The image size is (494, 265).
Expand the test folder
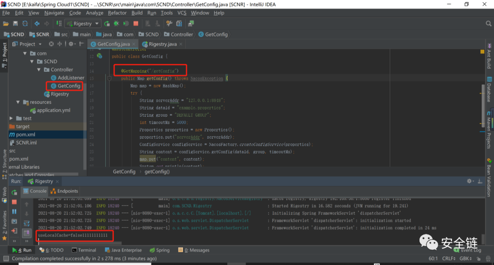tap(11, 119)
